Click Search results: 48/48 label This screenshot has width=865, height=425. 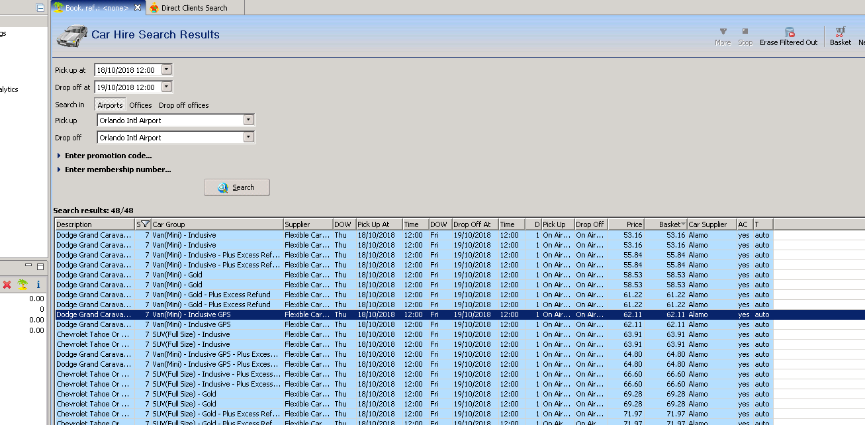click(x=93, y=211)
